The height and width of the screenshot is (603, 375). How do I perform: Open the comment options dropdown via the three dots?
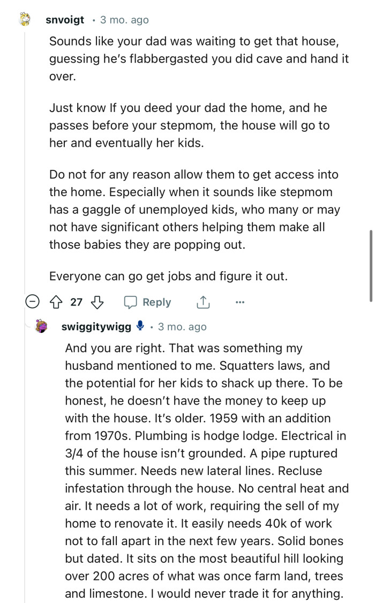[239, 302]
